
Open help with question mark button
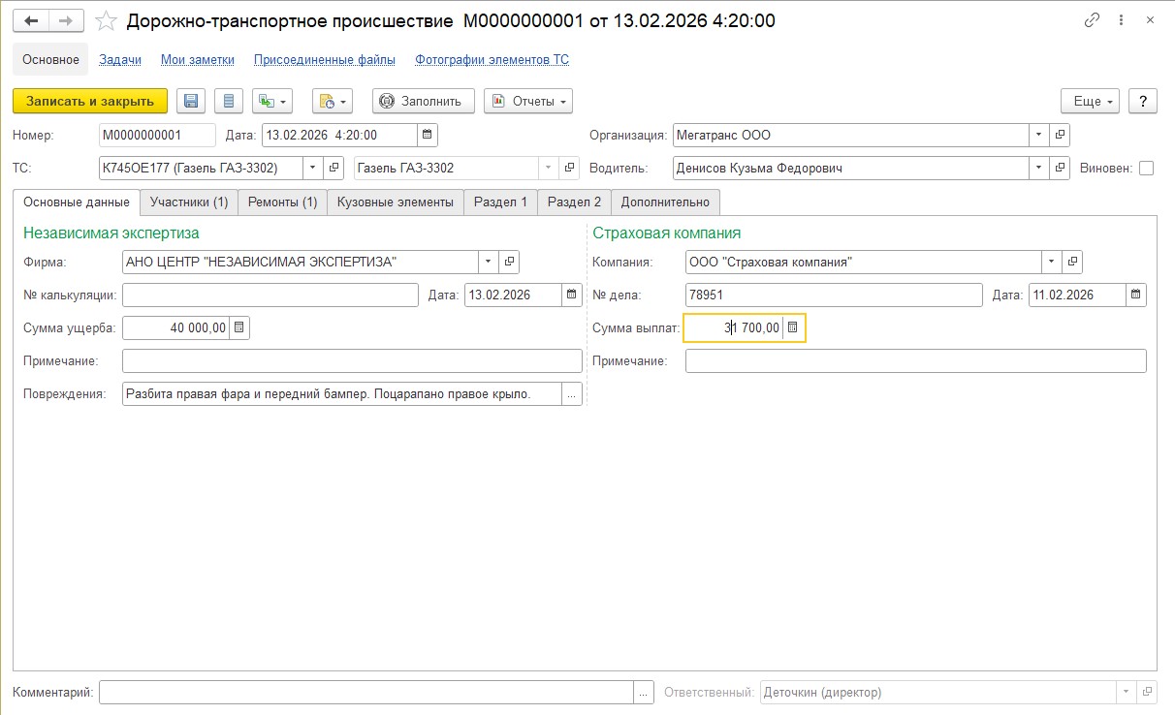point(1143,101)
